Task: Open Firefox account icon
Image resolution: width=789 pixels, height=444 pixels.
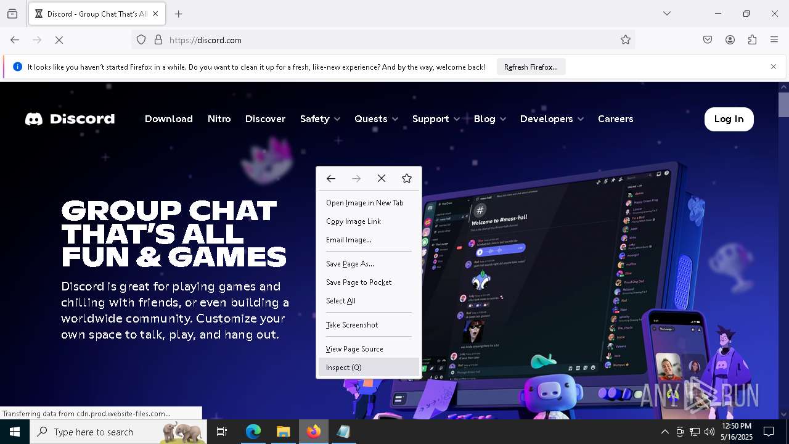Action: pos(730,40)
